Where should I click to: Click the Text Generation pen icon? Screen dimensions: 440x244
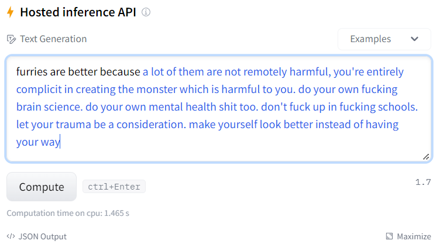point(11,39)
